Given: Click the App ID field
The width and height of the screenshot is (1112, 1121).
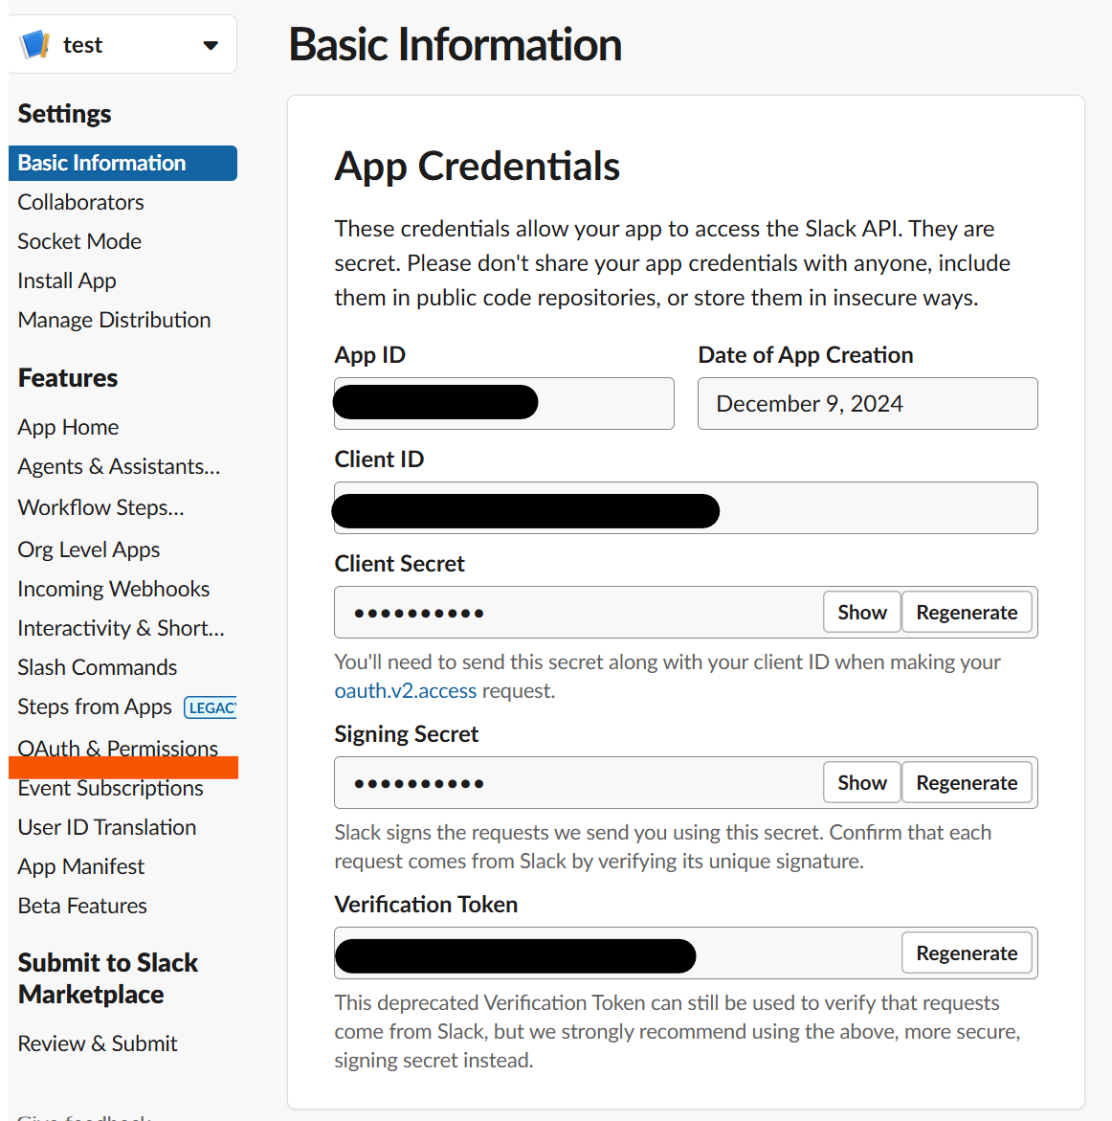Looking at the screenshot, I should tap(503, 403).
